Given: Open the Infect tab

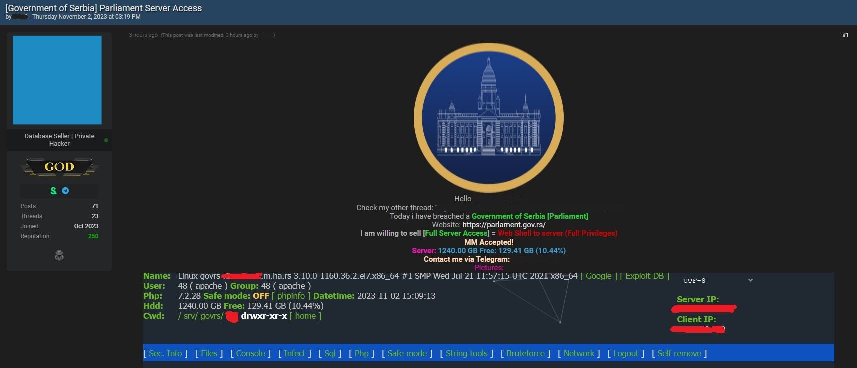Looking at the screenshot, I should [x=295, y=353].
